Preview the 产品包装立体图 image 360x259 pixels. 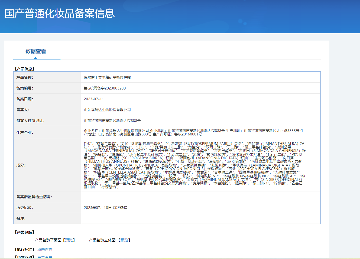click(124, 240)
